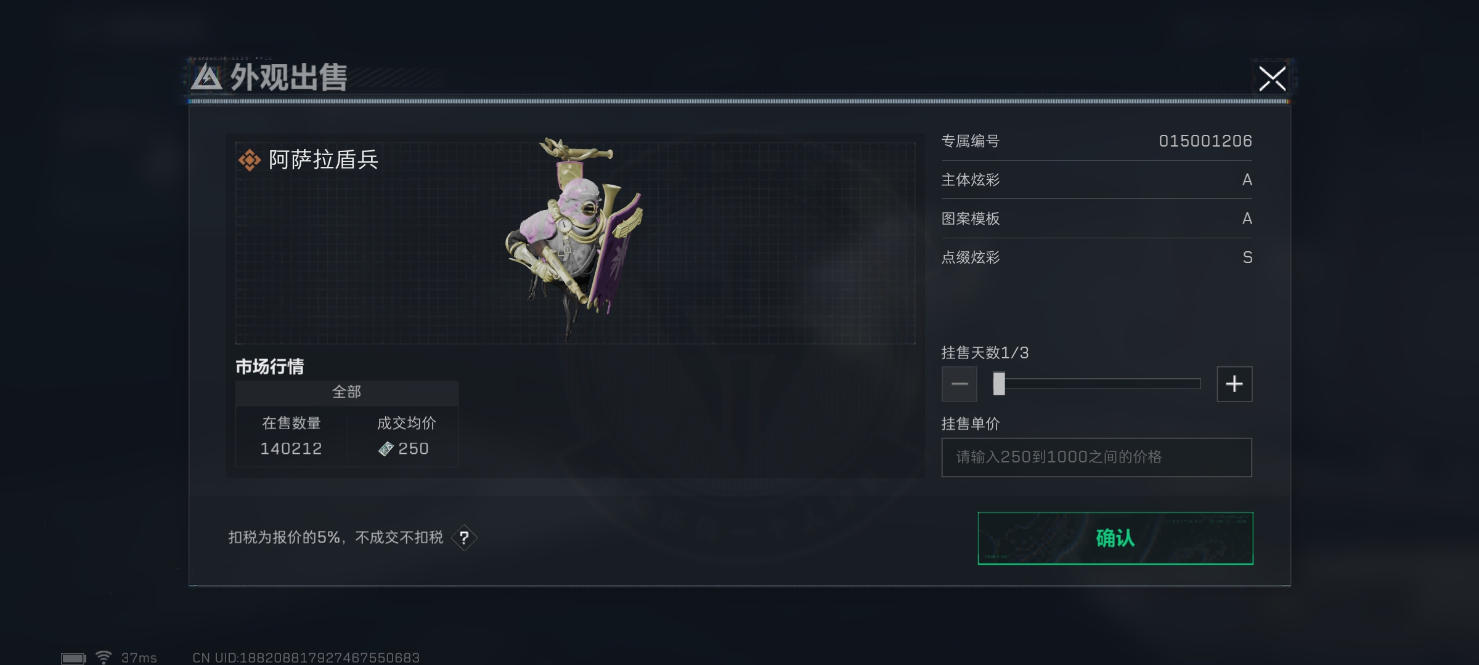Click the question mark tax help icon
The height and width of the screenshot is (665, 1479).
[x=464, y=538]
